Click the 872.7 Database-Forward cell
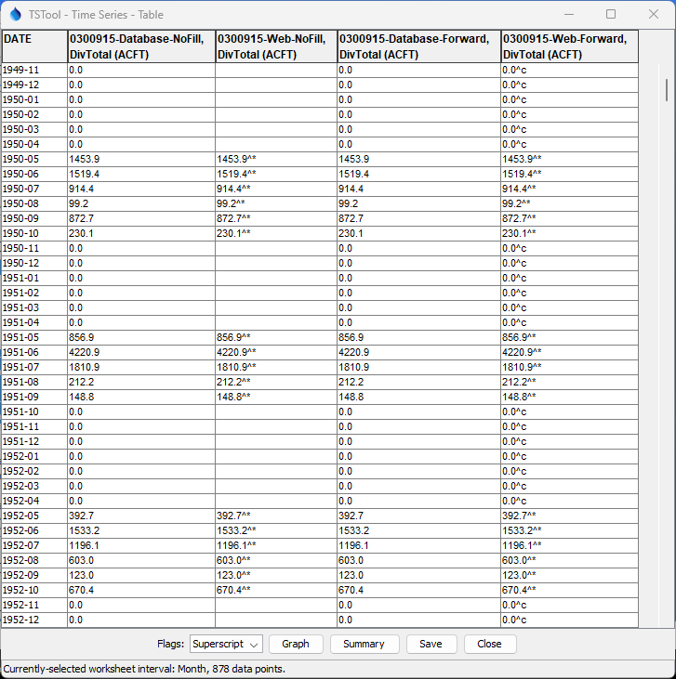This screenshot has width=676, height=679. click(x=418, y=218)
